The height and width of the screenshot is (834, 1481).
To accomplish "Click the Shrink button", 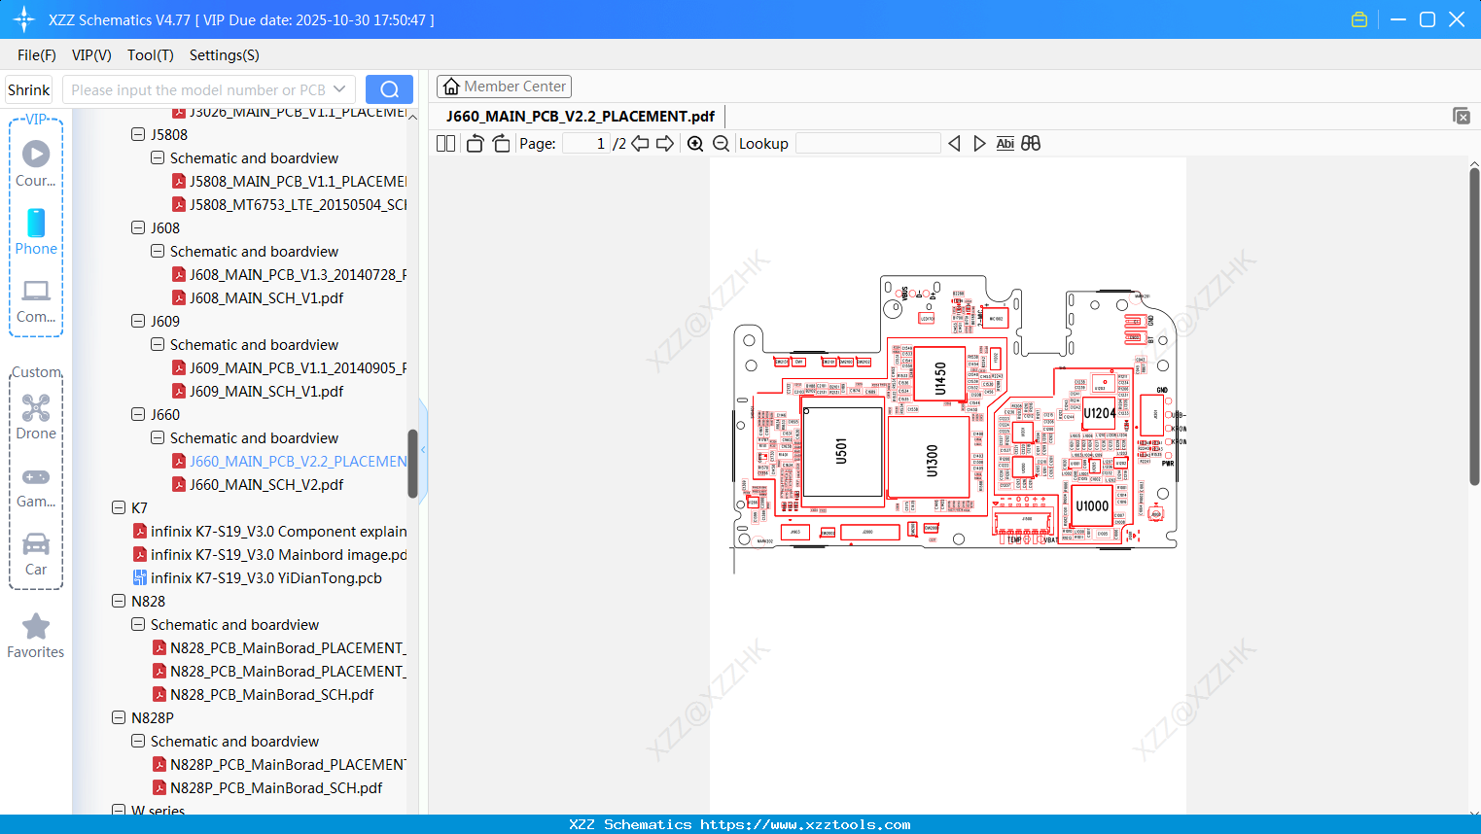I will 28,88.
